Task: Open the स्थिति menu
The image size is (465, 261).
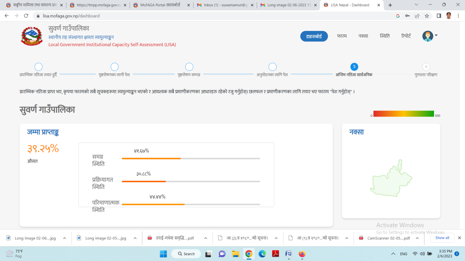Action: pos(385,36)
